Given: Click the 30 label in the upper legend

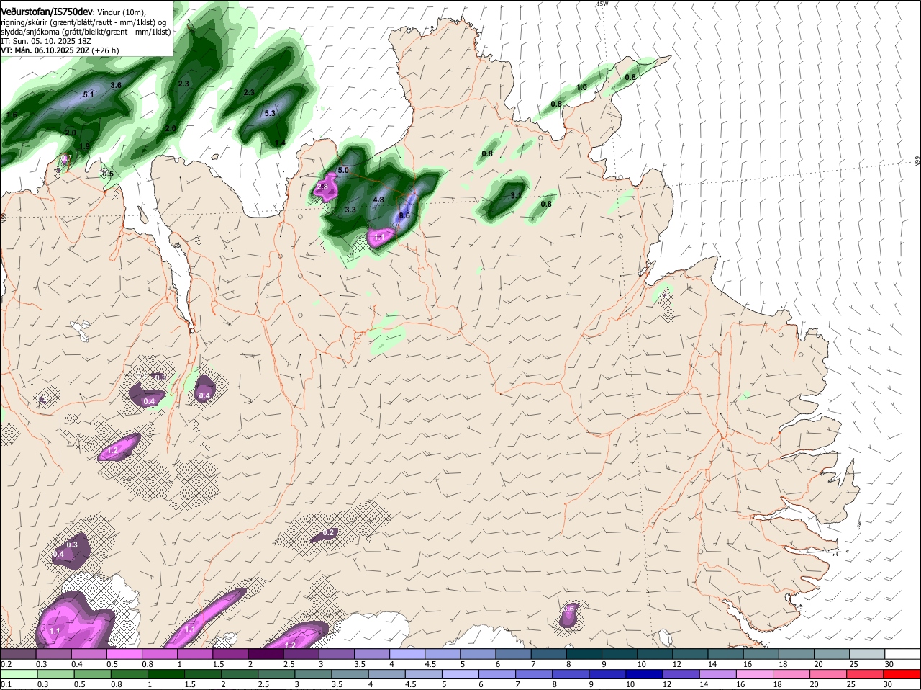Looking at the screenshot, I should [889, 664].
